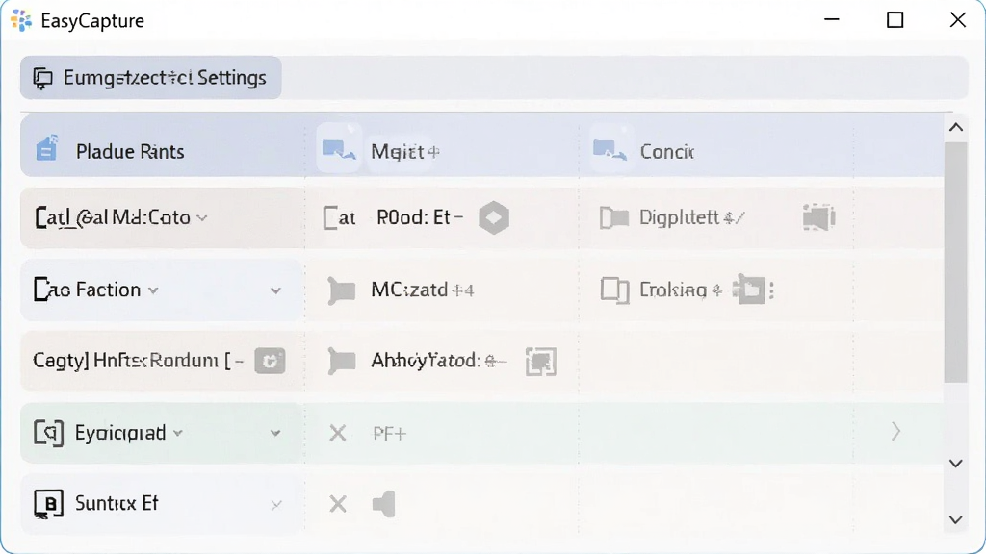Open the dropdown arrow at Eyoicipiad row end

(x=275, y=433)
